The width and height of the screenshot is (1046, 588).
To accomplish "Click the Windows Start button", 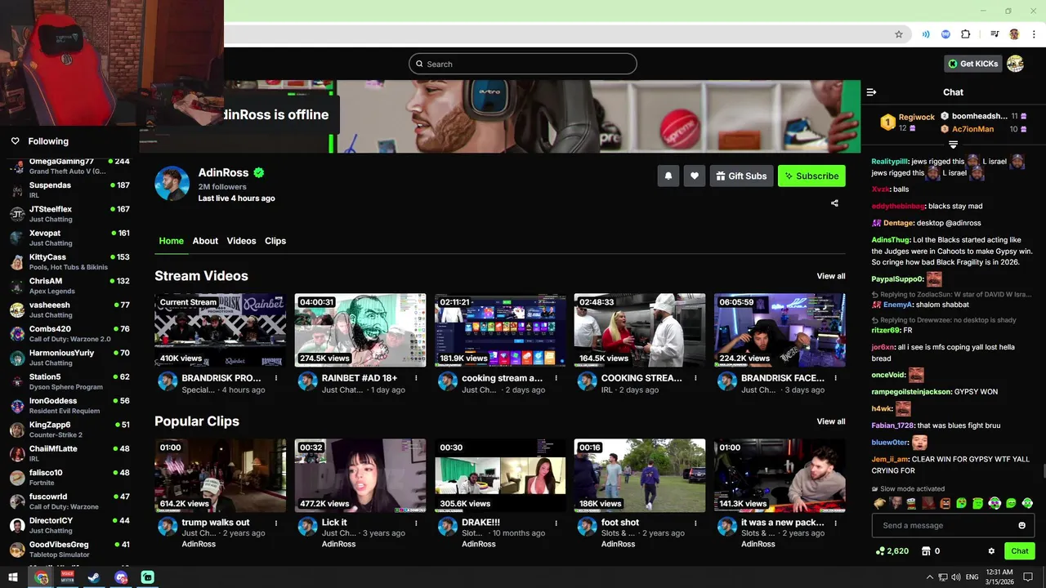I will point(13,577).
